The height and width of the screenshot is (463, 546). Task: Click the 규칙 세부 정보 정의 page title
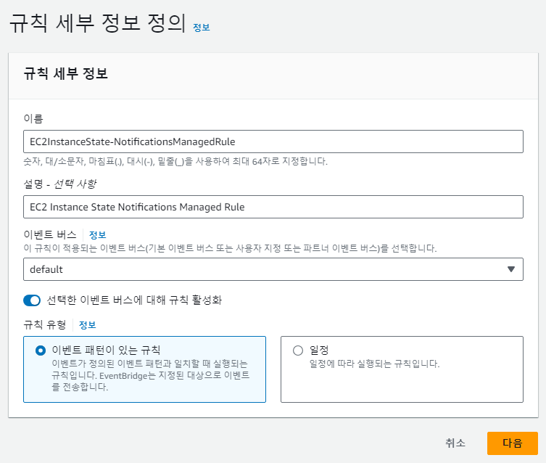[x=98, y=23]
